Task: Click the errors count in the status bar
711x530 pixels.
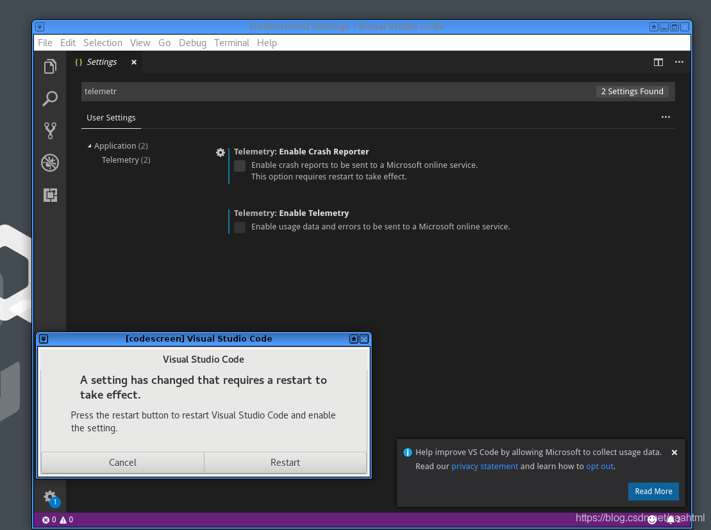Action: click(x=49, y=520)
